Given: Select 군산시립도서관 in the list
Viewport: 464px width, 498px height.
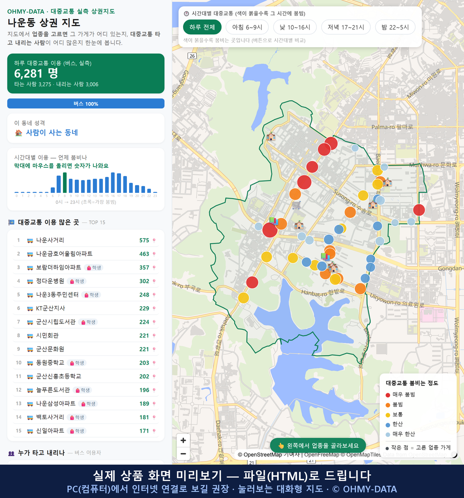Looking at the screenshot, I should coord(86,322).
